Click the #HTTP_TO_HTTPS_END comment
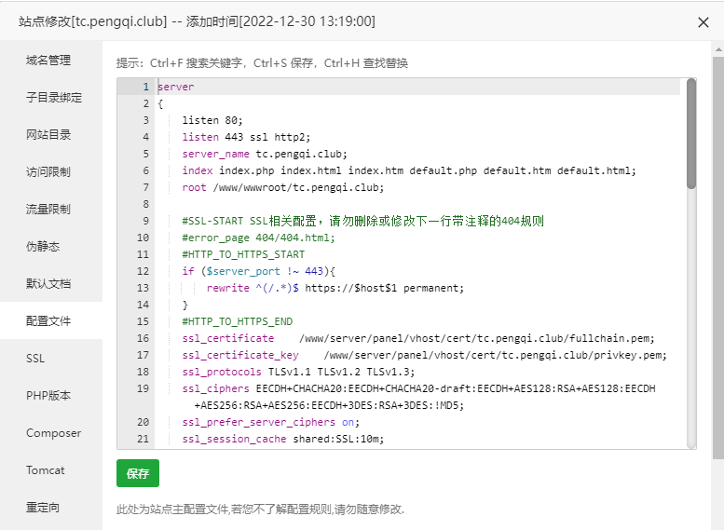This screenshot has height=530, width=724. coord(238,321)
